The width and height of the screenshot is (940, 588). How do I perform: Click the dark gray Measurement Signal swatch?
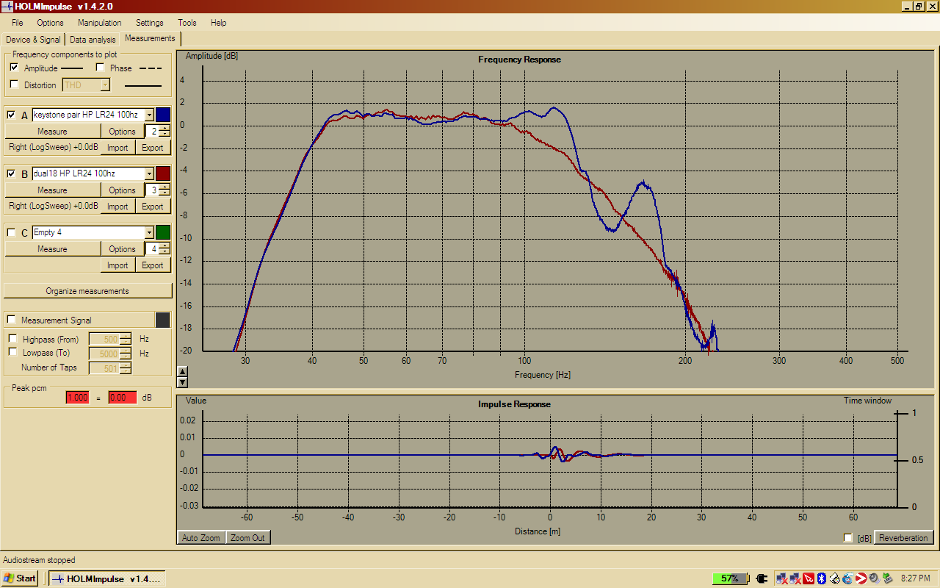tap(163, 320)
